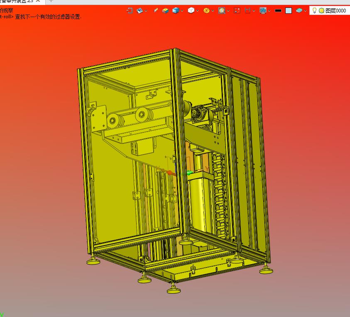Open the monitor display dropdown arrow
Image resolution: width=350 pixels, height=317 pixels.
point(269,11)
